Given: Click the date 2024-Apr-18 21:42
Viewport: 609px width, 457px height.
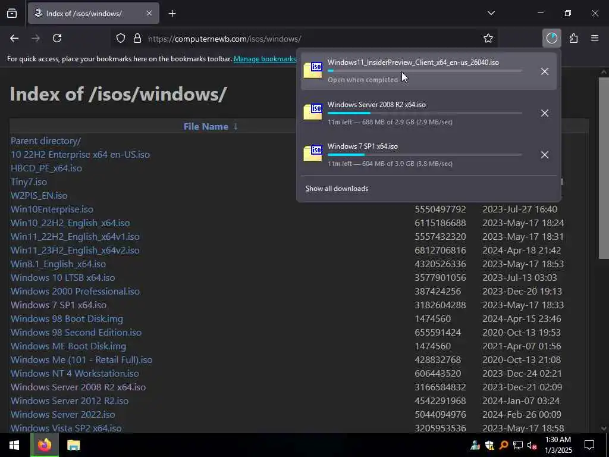Looking at the screenshot, I should 522,251.
